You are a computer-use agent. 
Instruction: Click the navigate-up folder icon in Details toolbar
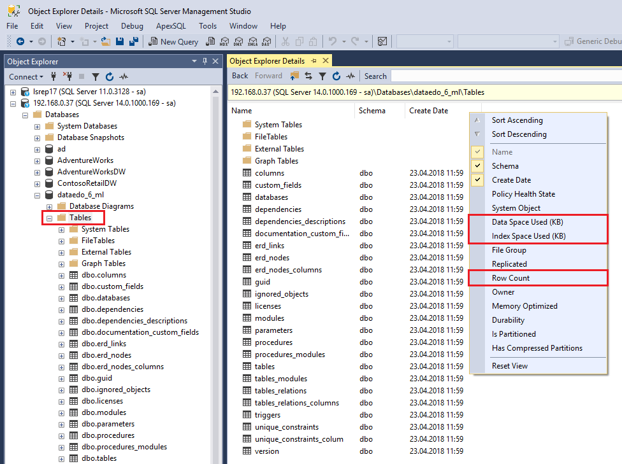(x=294, y=75)
